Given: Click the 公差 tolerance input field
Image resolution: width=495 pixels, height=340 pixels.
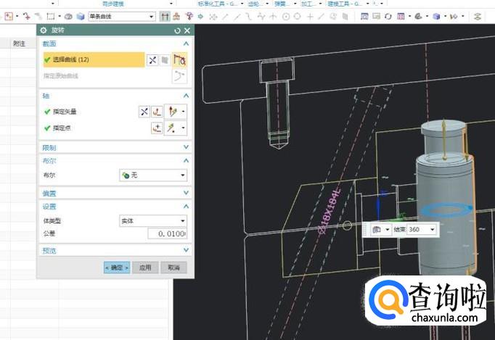Looking at the screenshot, I should pyautogui.click(x=168, y=233).
